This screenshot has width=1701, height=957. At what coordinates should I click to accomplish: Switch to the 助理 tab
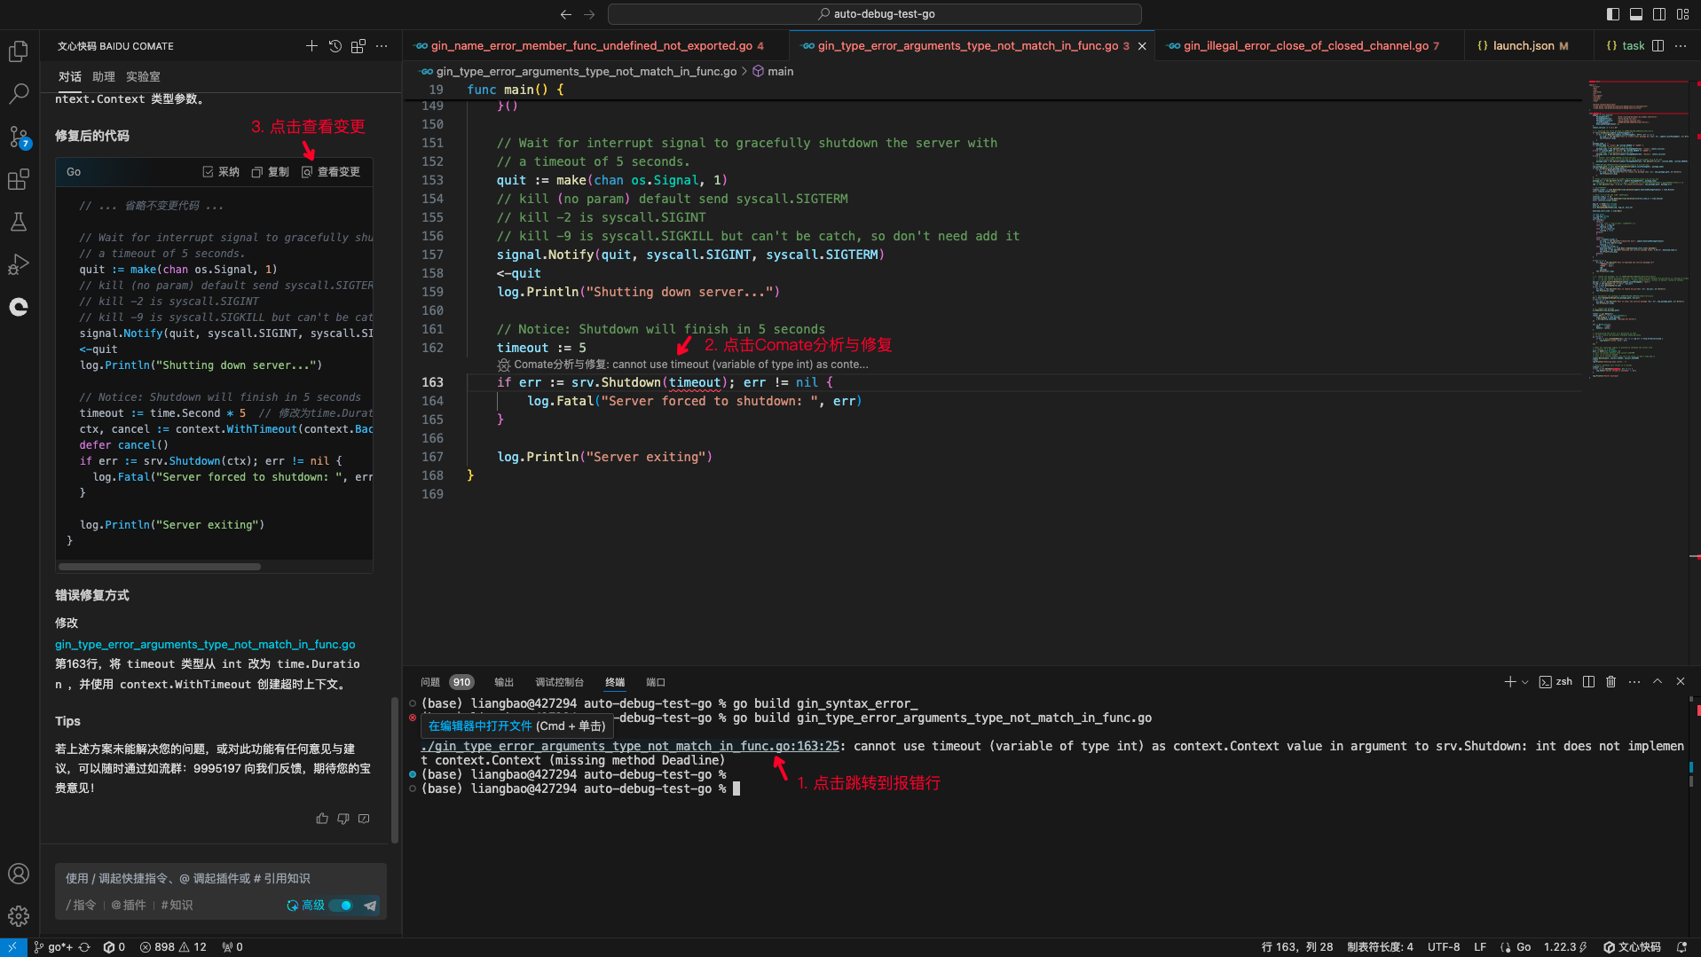pos(104,77)
